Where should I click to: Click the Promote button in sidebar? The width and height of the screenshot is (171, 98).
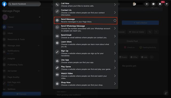pos(21,94)
